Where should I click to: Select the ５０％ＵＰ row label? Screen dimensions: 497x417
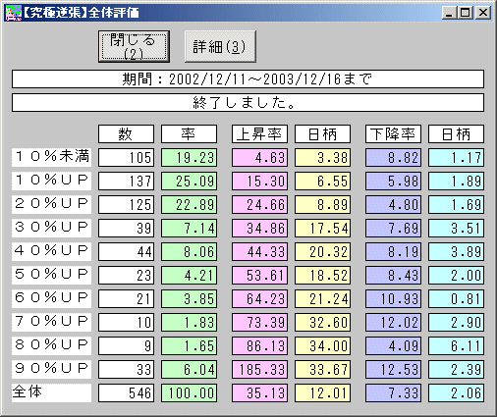[x=52, y=275]
